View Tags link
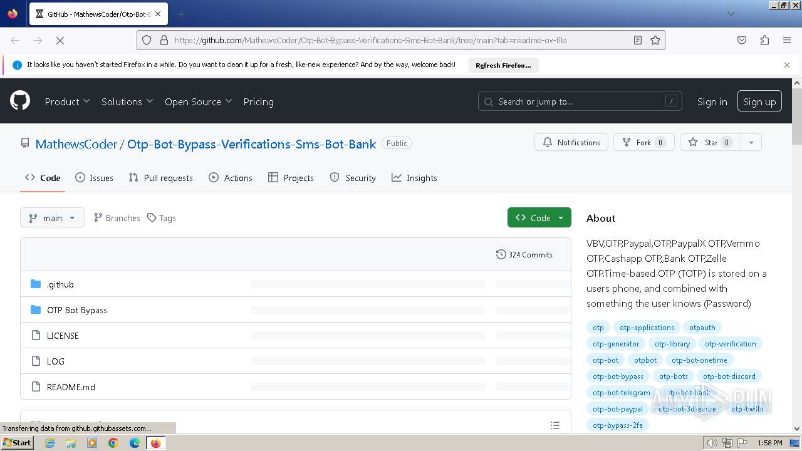The width and height of the screenshot is (802, 451). [162, 218]
